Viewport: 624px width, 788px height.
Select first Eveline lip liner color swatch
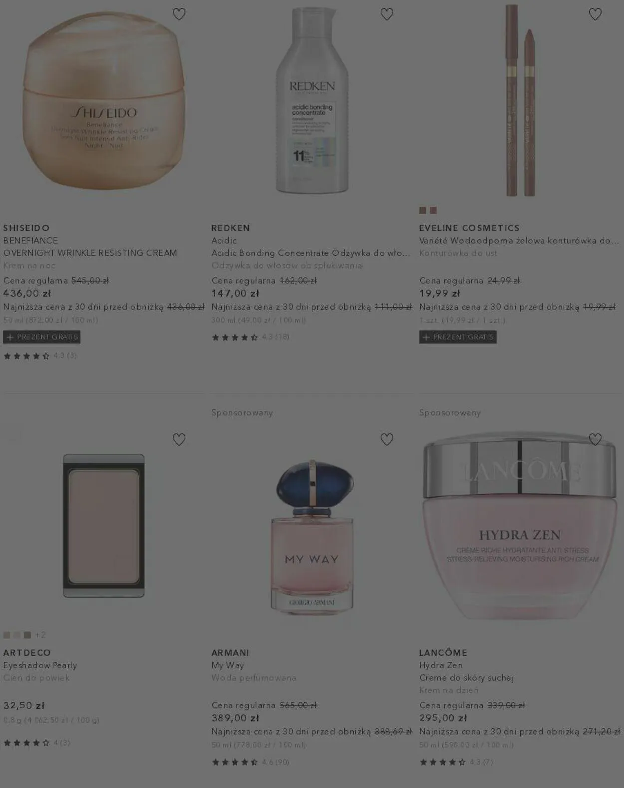[423, 210]
